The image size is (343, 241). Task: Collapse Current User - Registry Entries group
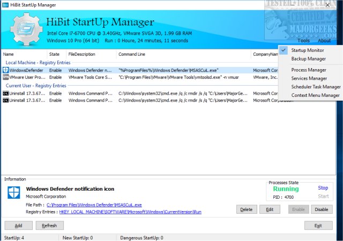36,86
